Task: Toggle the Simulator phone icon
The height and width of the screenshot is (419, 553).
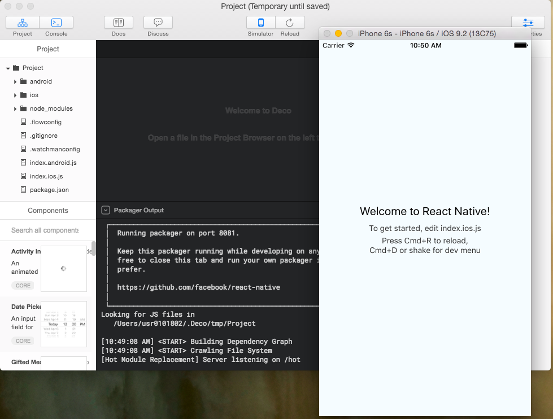Action: pyautogui.click(x=260, y=23)
